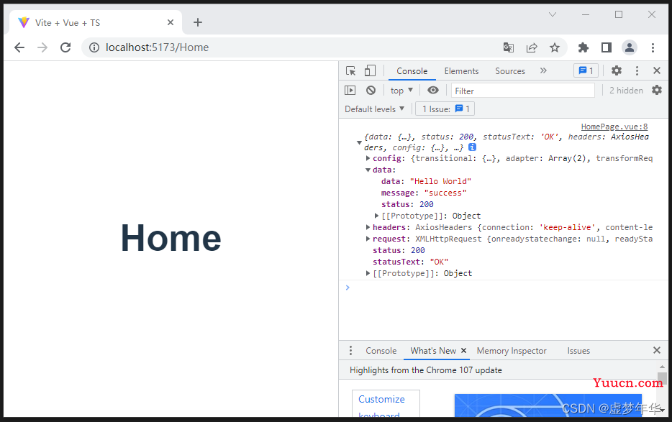Select the What's New drawer tab
Image resolution: width=672 pixels, height=422 pixels.
(x=433, y=351)
